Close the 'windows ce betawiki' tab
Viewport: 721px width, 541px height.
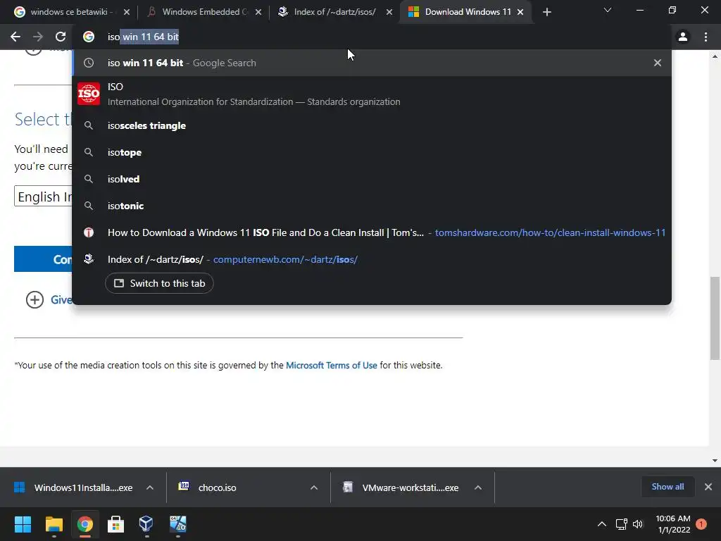127,12
